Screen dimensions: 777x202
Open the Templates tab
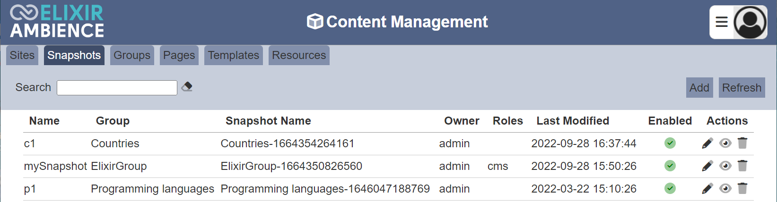[x=234, y=55]
